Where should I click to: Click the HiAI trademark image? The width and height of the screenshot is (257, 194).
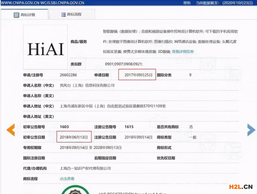[x=45, y=47]
